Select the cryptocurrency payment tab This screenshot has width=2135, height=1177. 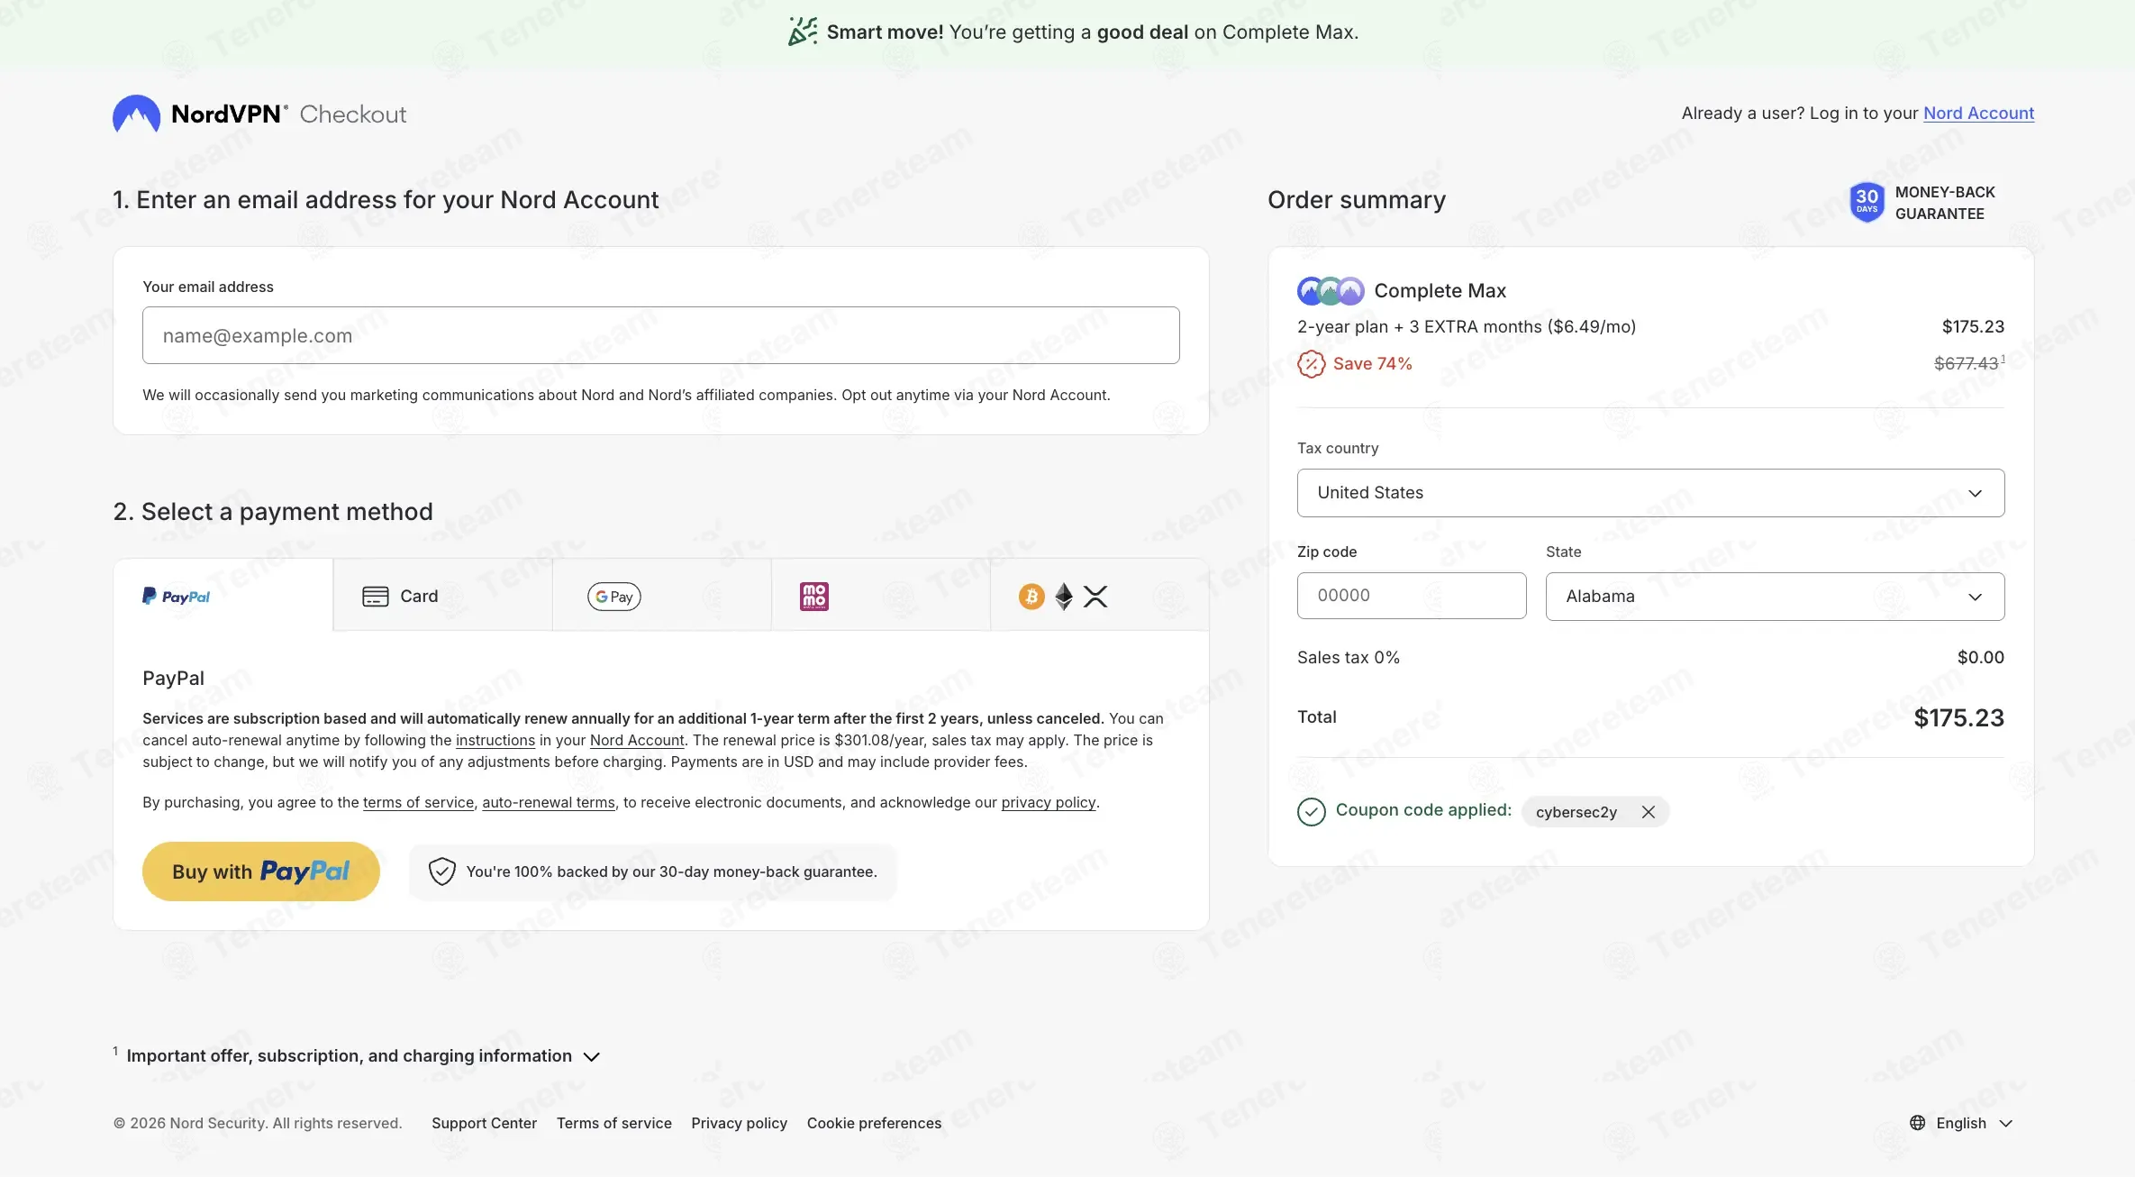click(x=1099, y=596)
